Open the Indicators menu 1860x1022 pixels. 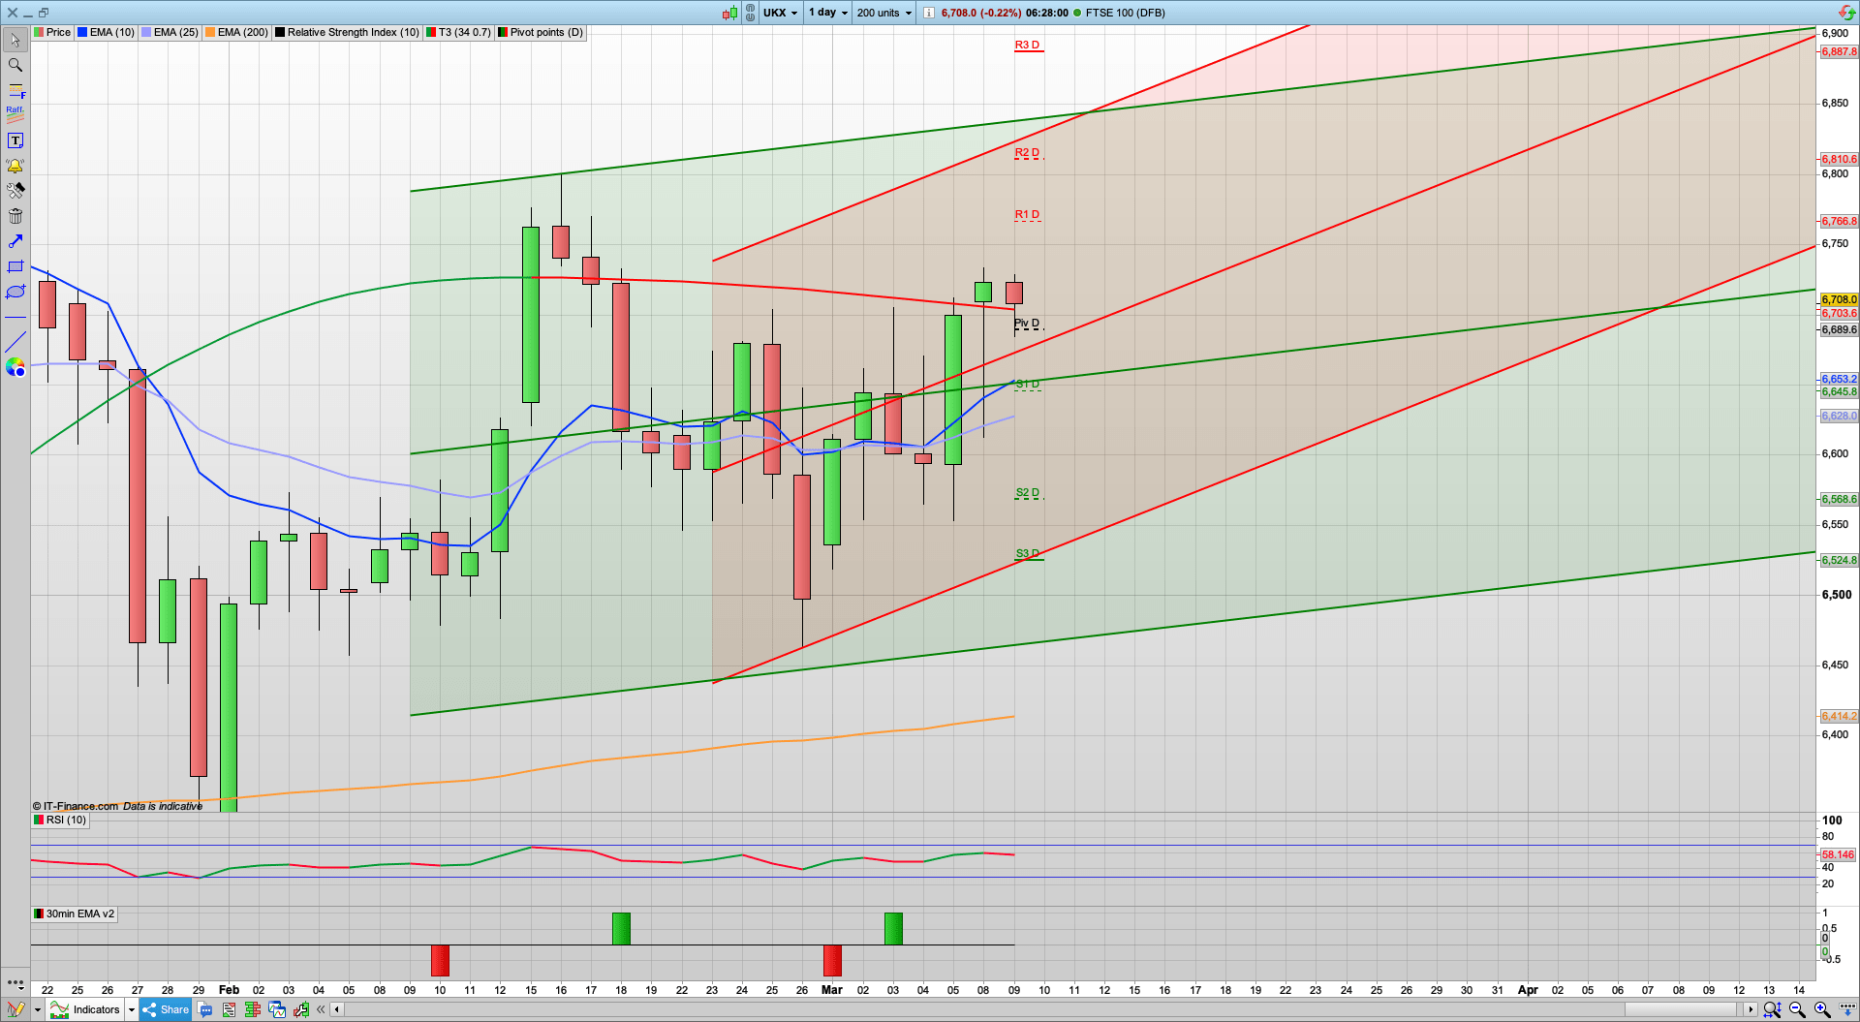[94, 1009]
